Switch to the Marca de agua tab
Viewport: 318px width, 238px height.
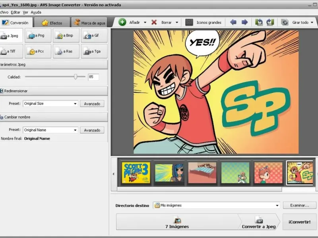pos(89,23)
